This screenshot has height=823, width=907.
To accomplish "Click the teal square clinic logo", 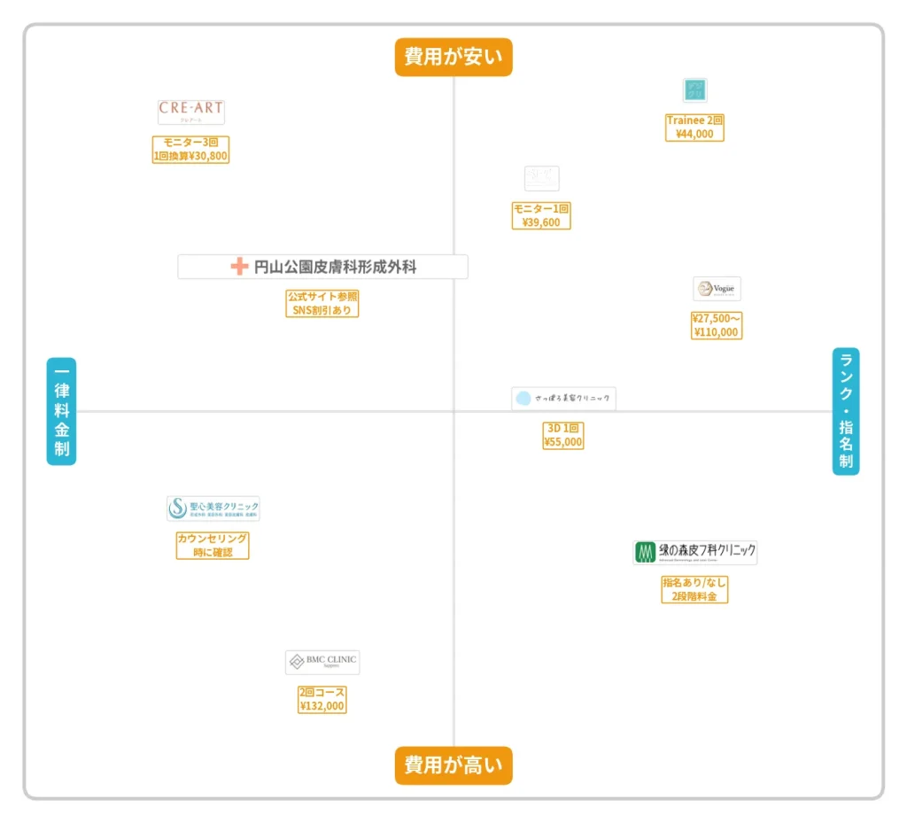I will pos(694,90).
